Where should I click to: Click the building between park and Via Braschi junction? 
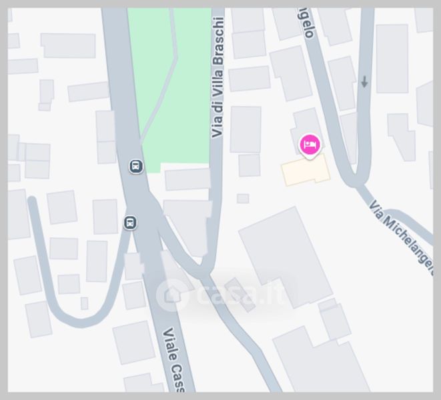[187, 179]
